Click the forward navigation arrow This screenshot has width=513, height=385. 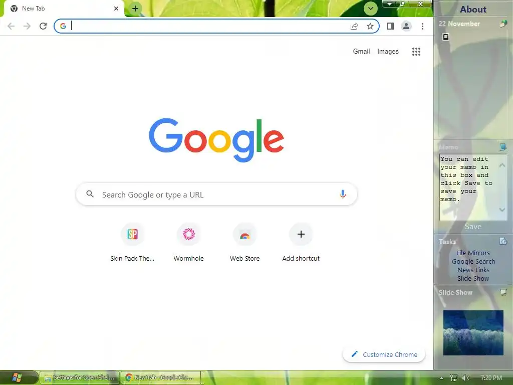tap(27, 26)
